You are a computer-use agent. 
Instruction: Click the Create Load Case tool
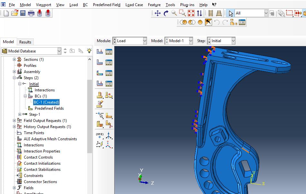(x=100, y=83)
